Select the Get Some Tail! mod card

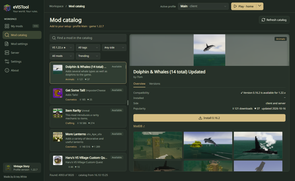(x=88, y=95)
